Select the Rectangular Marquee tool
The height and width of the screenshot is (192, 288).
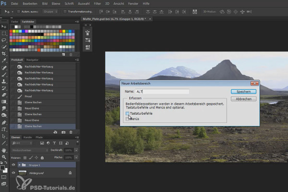pyautogui.click(x=4, y=34)
